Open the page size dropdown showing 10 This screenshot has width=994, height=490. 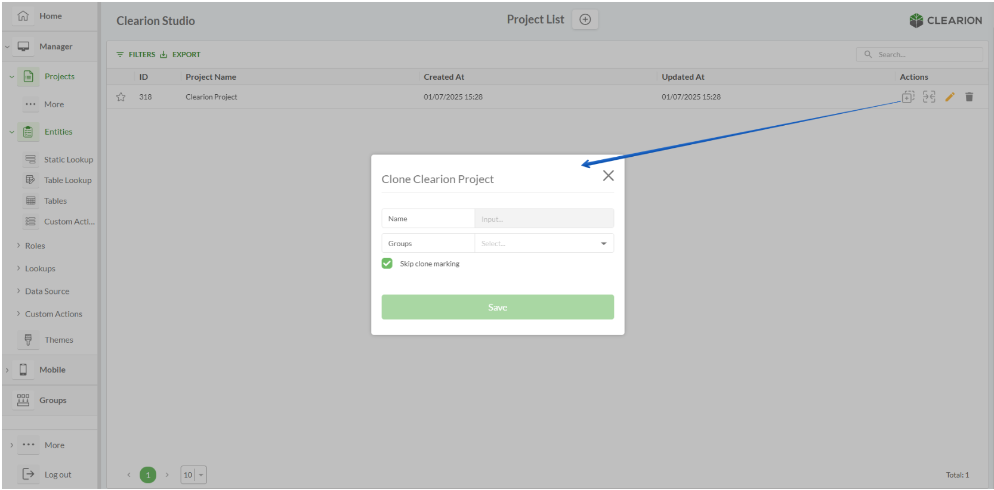[x=193, y=475]
